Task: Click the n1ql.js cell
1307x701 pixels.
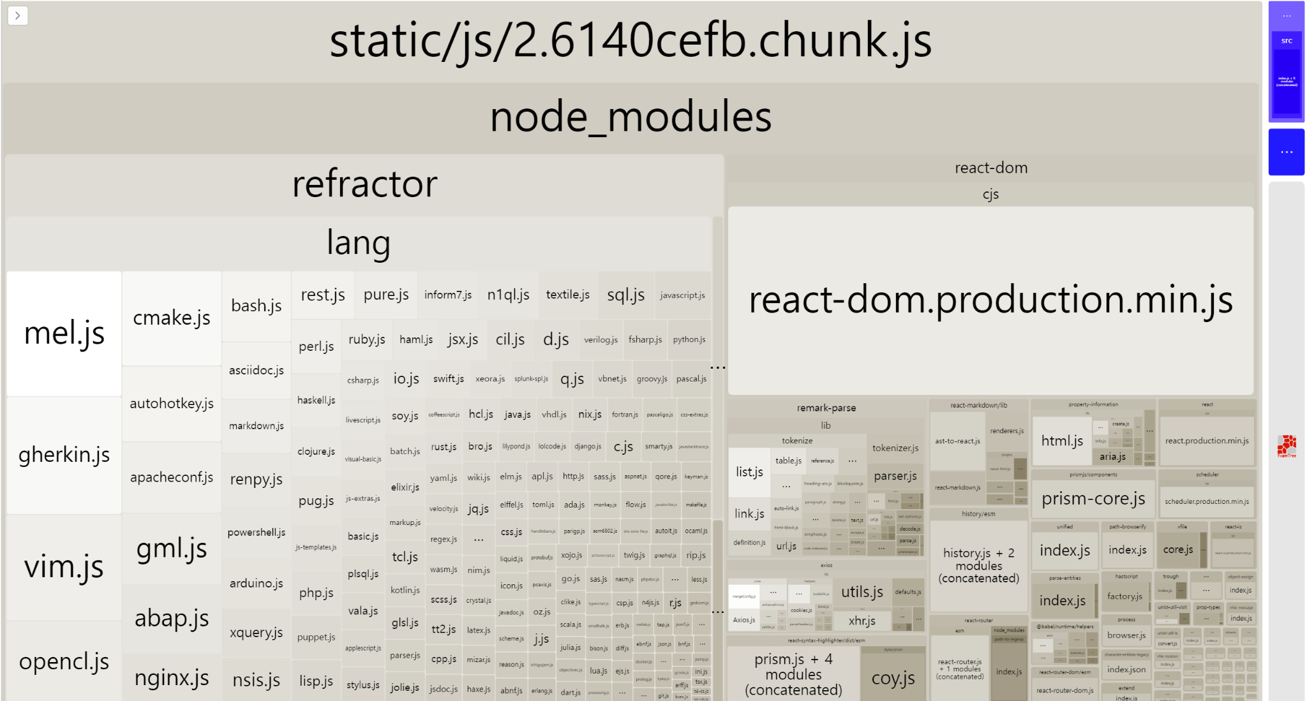Action: [x=509, y=295]
